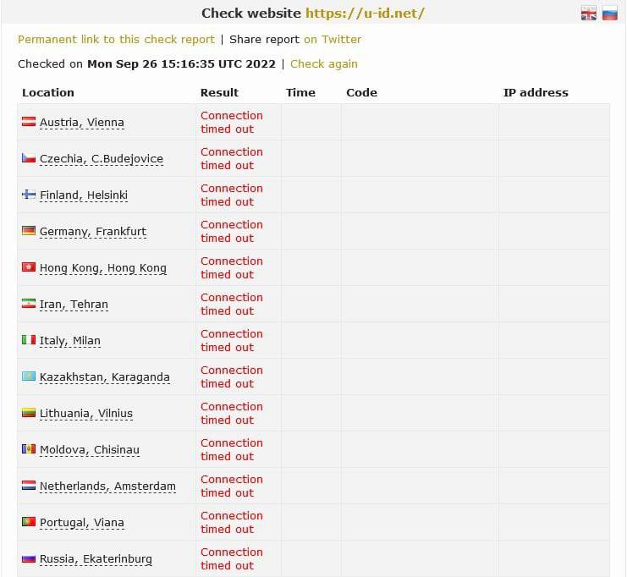The height and width of the screenshot is (577, 627).
Task: Click the IP address column header
Action: (536, 93)
